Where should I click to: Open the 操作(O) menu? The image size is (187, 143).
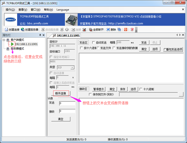tap(10, 10)
